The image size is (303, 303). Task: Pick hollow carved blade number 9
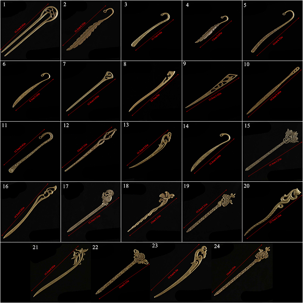coord(212,91)
